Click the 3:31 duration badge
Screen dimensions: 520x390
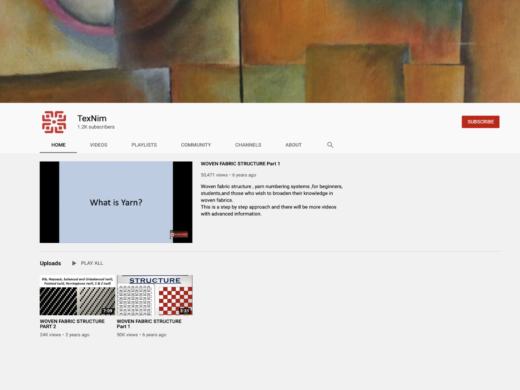(184, 311)
